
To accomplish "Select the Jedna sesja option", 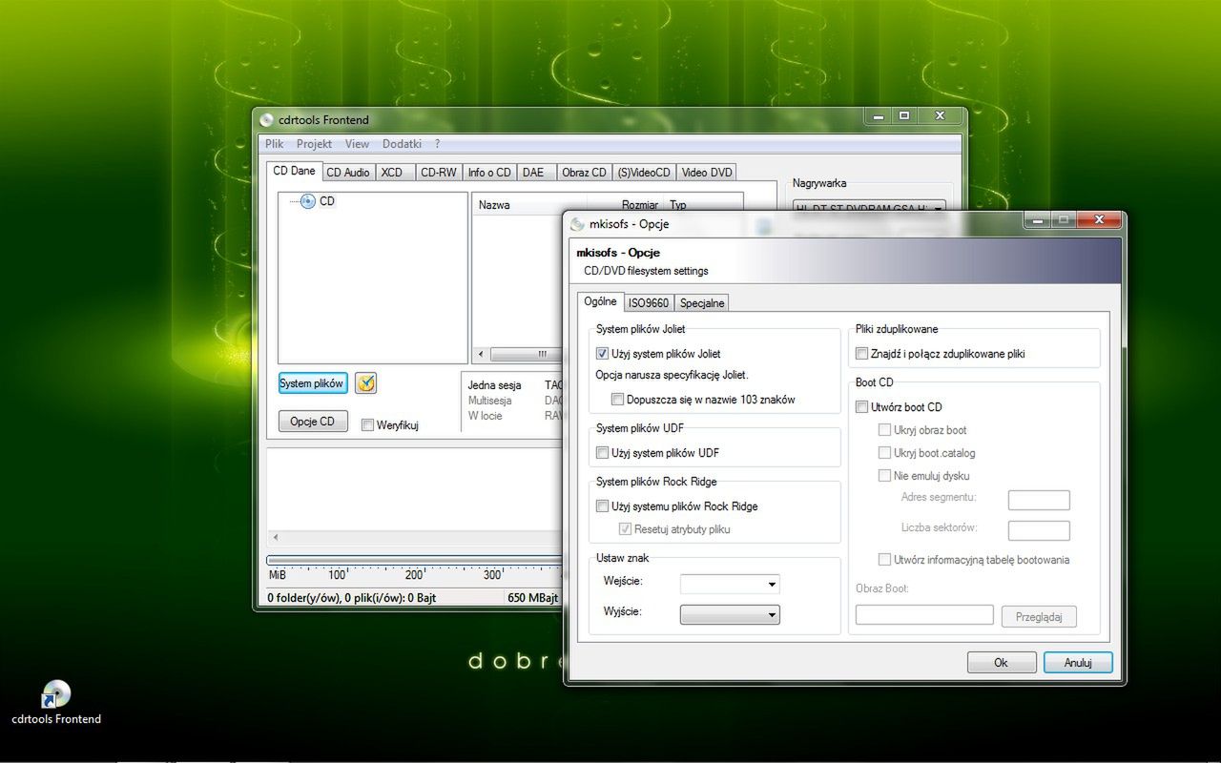I will point(494,385).
